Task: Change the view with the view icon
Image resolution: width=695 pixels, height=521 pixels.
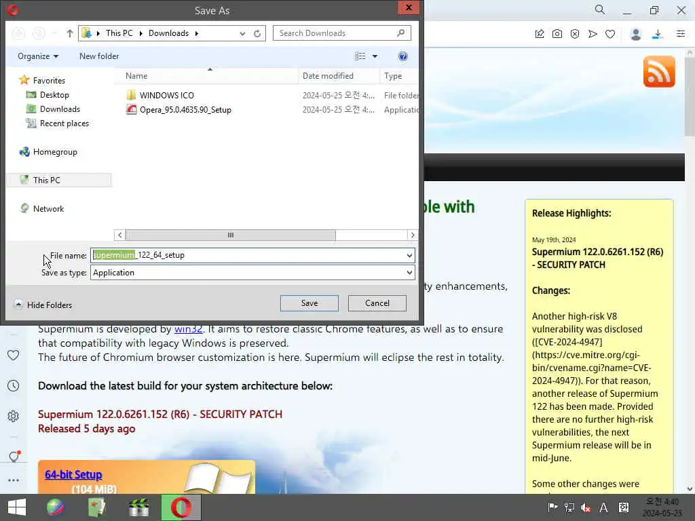Action: pos(360,56)
